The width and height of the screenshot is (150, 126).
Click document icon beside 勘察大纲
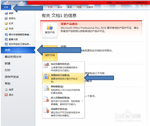click(x=6, y=39)
